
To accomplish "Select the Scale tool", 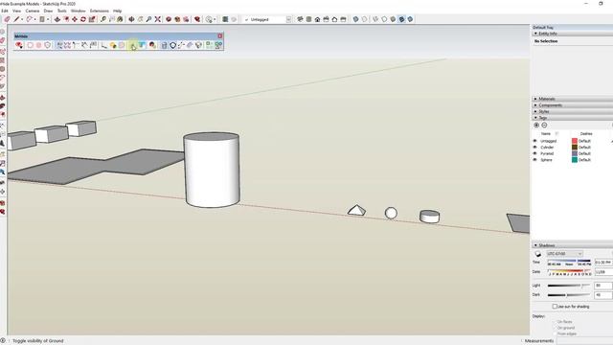I will point(92,19).
